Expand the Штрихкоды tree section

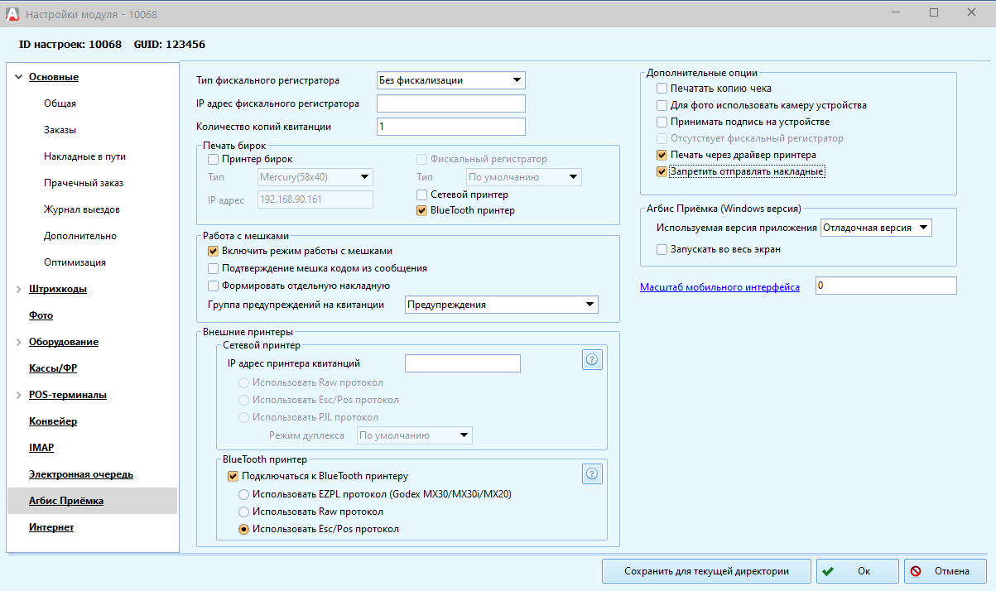click(x=18, y=289)
